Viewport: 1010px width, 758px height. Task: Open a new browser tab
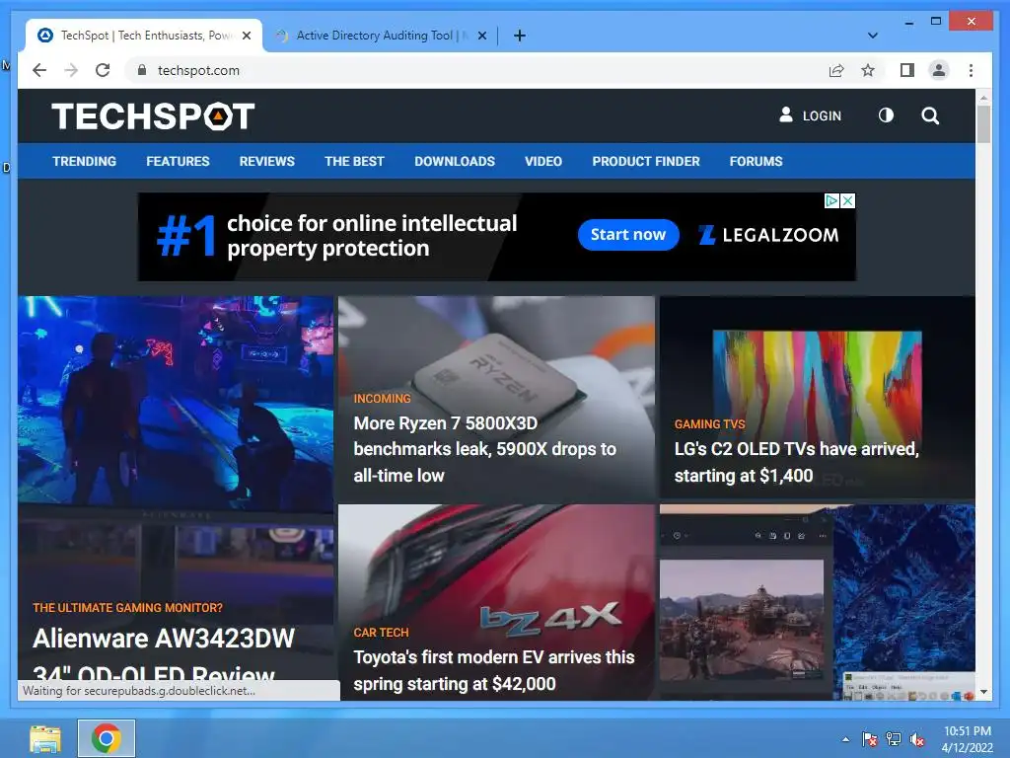[520, 36]
